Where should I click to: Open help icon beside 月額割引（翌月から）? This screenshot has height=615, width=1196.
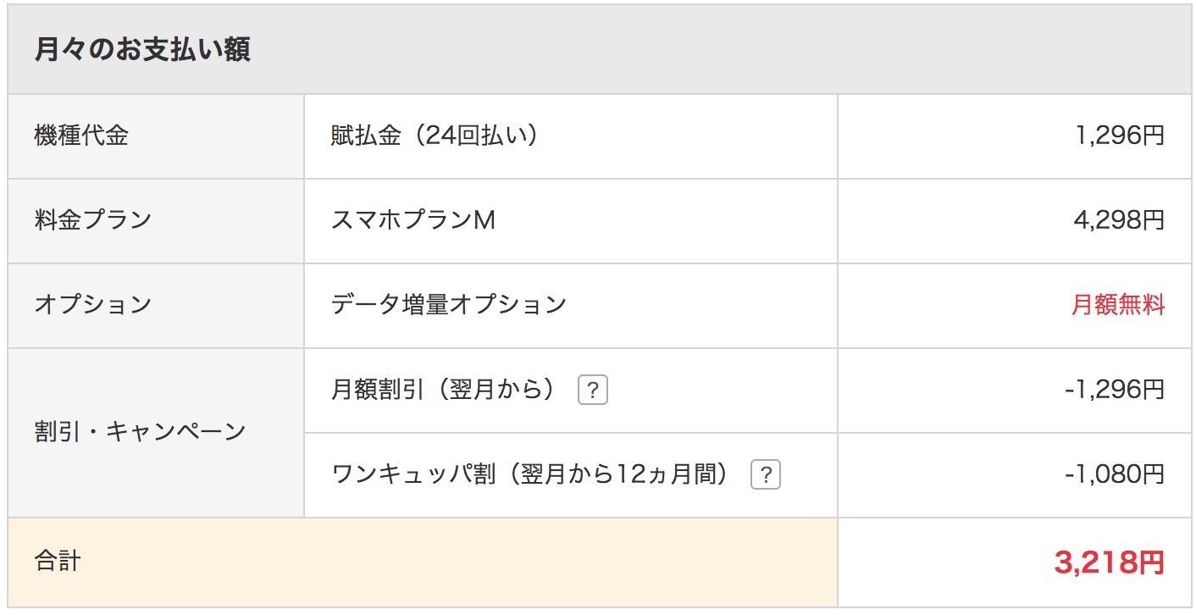pyautogui.click(x=593, y=391)
